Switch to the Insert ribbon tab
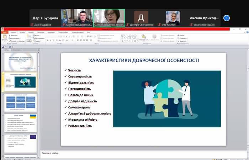This screenshot has width=249, height=160. pos(22,32)
